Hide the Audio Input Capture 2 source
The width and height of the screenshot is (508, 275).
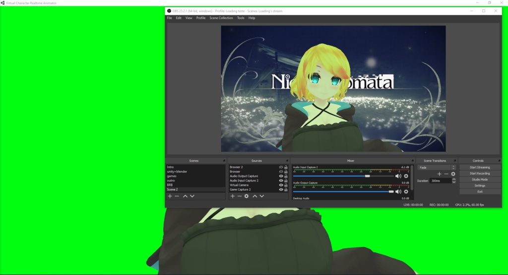[281, 181]
